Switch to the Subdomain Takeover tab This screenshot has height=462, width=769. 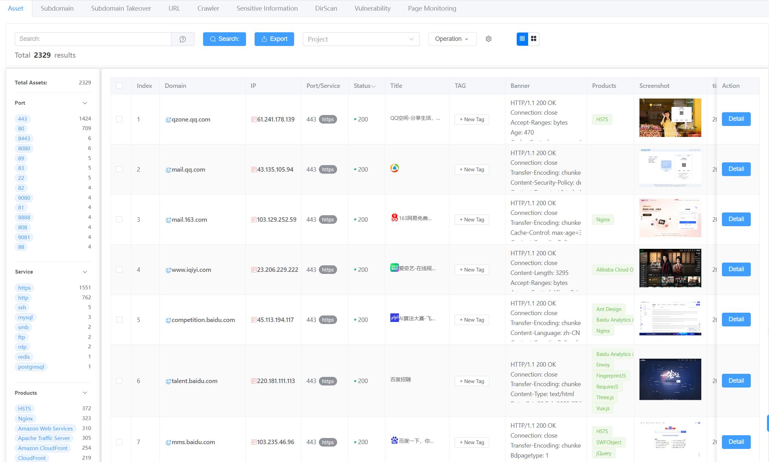121,8
